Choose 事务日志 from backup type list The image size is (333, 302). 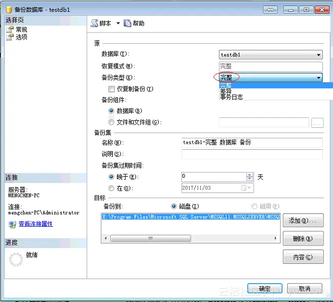[276, 97]
